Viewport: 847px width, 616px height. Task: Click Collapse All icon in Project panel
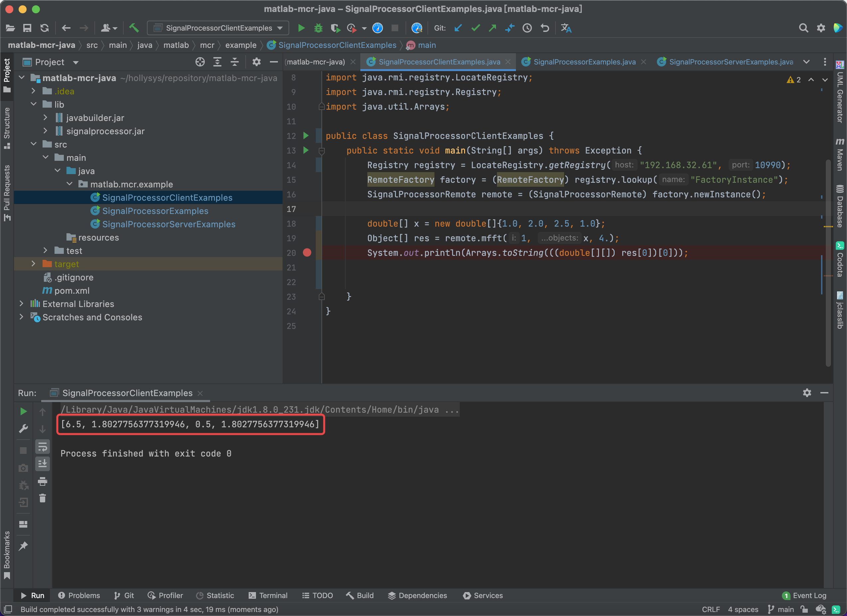point(235,62)
